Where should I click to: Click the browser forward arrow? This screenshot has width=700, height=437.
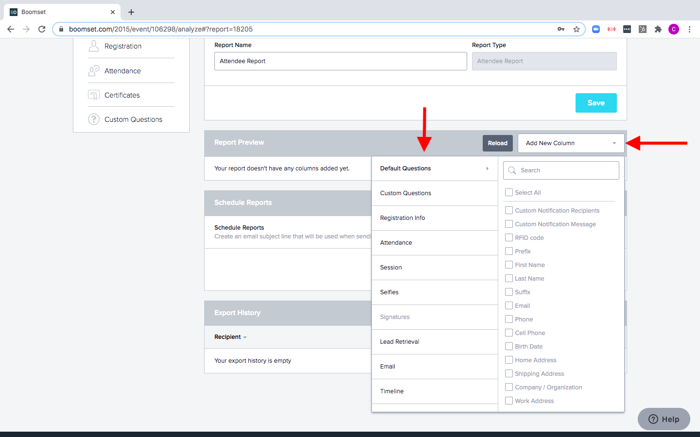click(26, 29)
